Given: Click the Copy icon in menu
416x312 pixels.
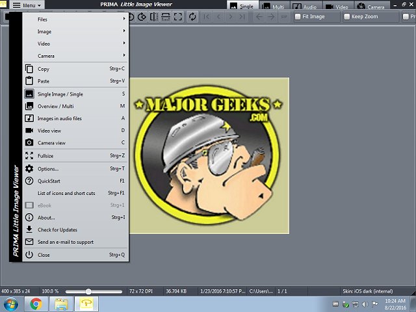Looking at the screenshot, I should (x=29, y=69).
